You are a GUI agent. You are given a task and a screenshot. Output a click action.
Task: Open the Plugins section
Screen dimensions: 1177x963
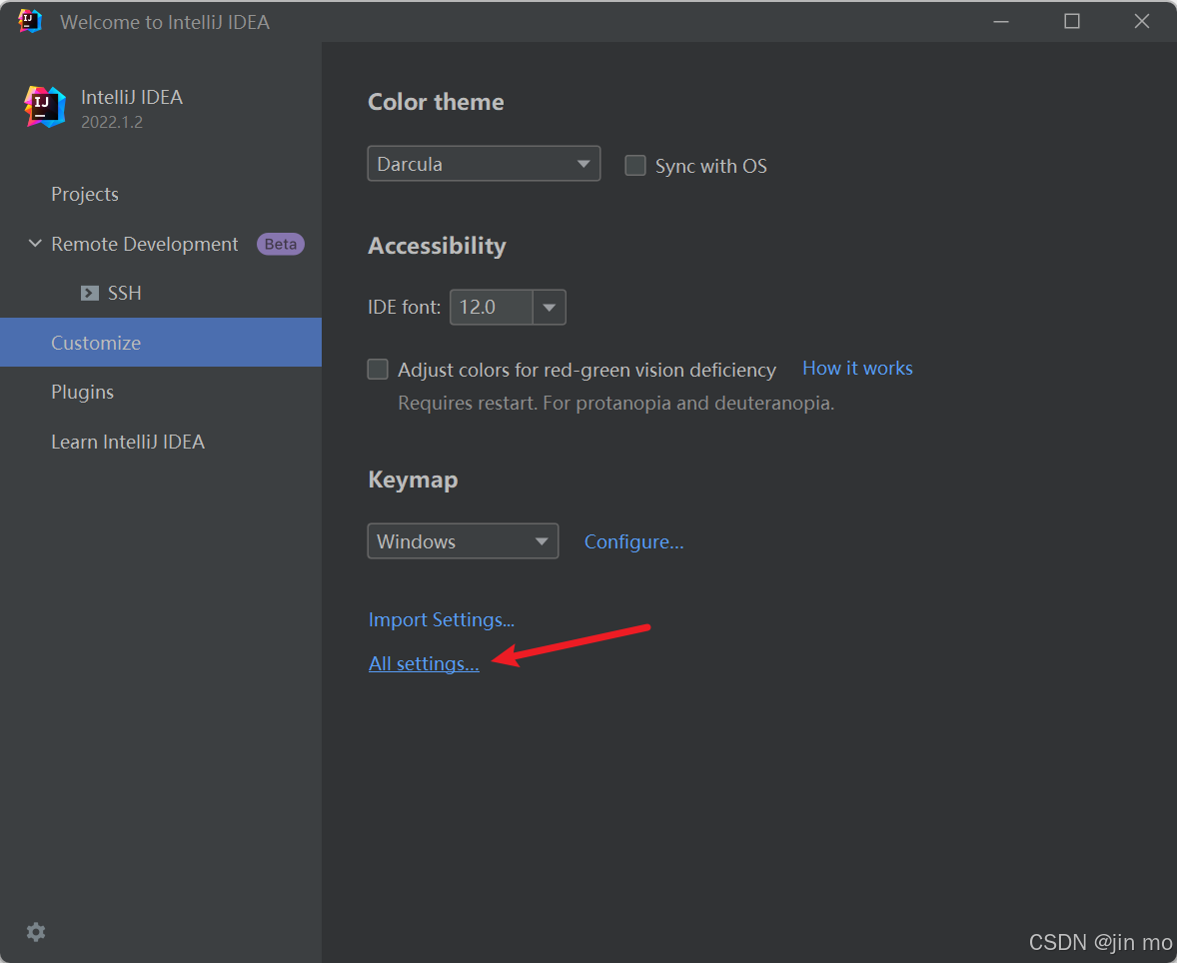pyautogui.click(x=83, y=392)
